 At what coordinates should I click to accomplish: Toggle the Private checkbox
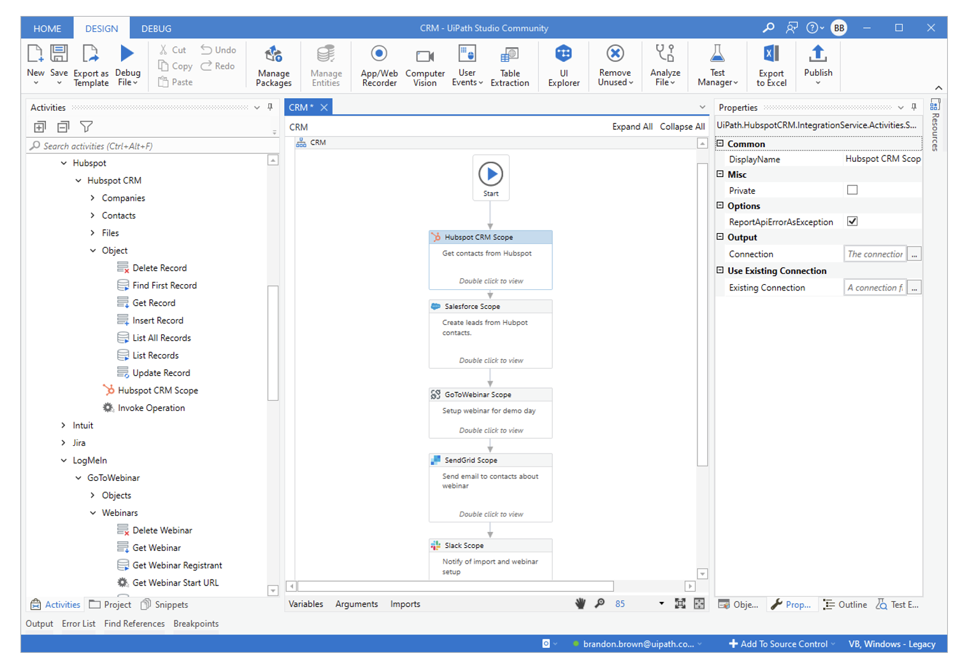852,190
